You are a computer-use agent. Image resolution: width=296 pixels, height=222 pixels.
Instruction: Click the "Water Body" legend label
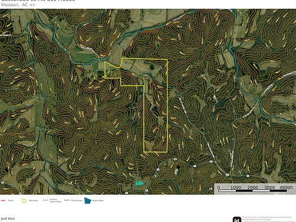pos(98,200)
